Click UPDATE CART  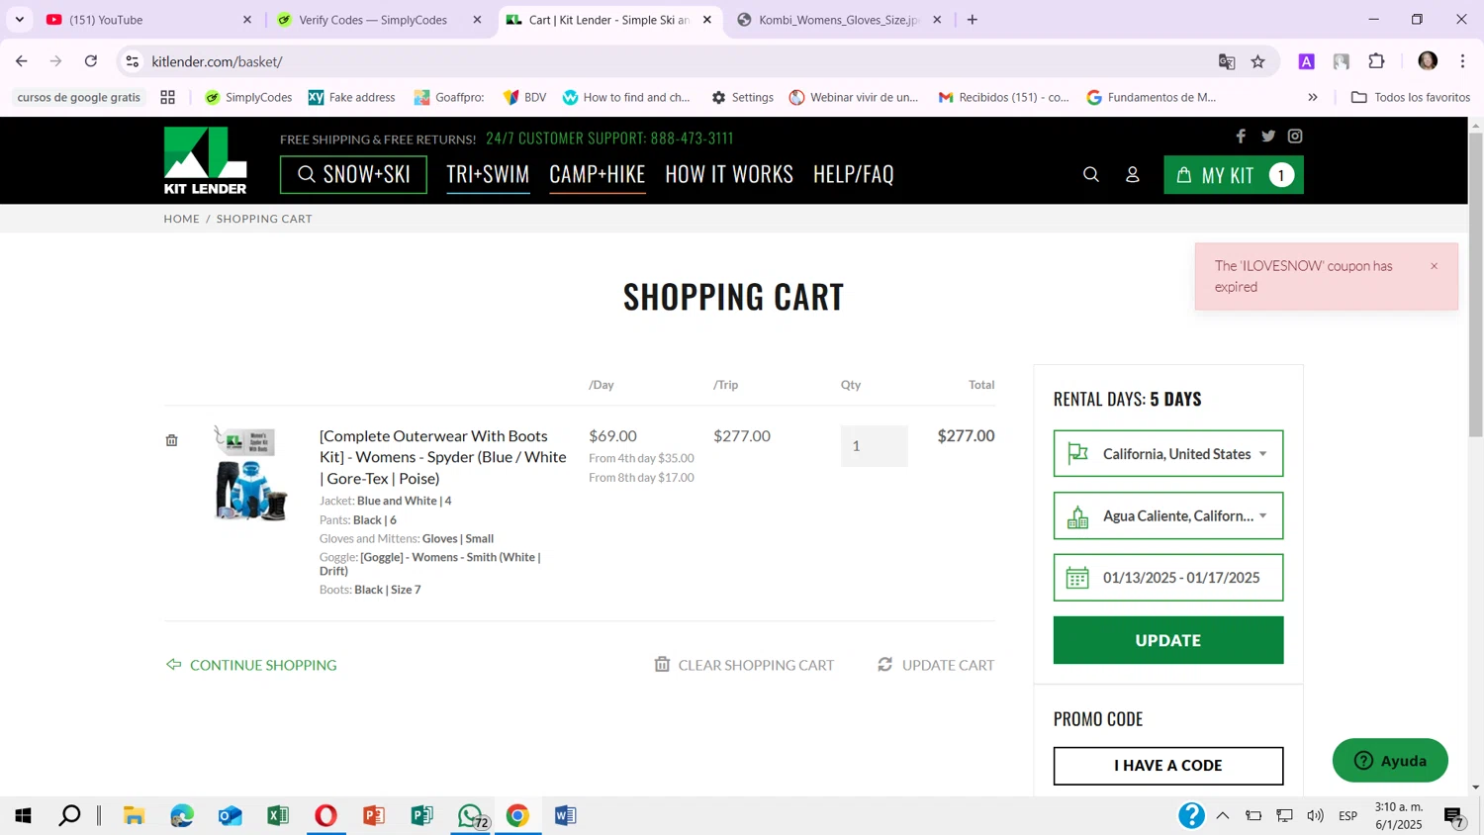936,665
